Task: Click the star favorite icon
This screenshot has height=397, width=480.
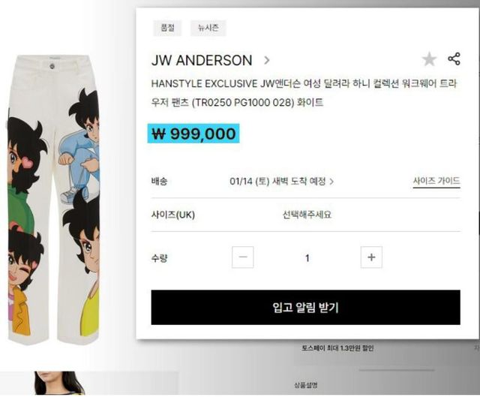Action: [x=429, y=59]
